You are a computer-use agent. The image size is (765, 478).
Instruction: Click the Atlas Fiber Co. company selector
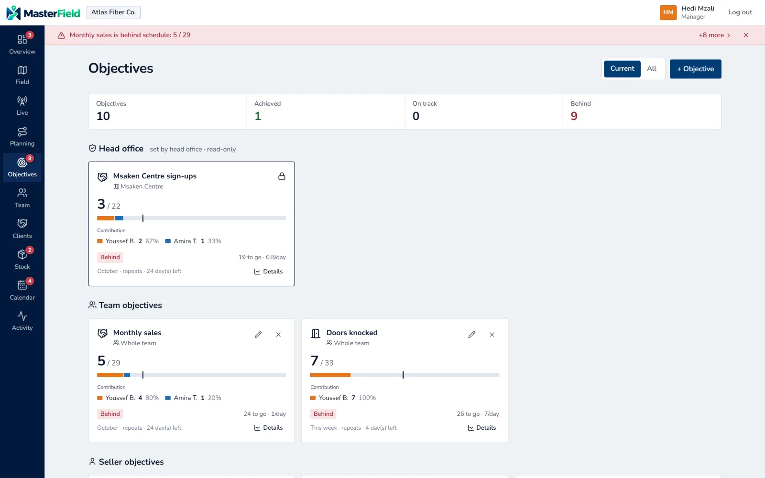pyautogui.click(x=113, y=12)
